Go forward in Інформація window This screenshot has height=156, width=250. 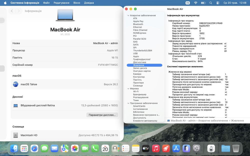pyautogui.click(x=19, y=11)
